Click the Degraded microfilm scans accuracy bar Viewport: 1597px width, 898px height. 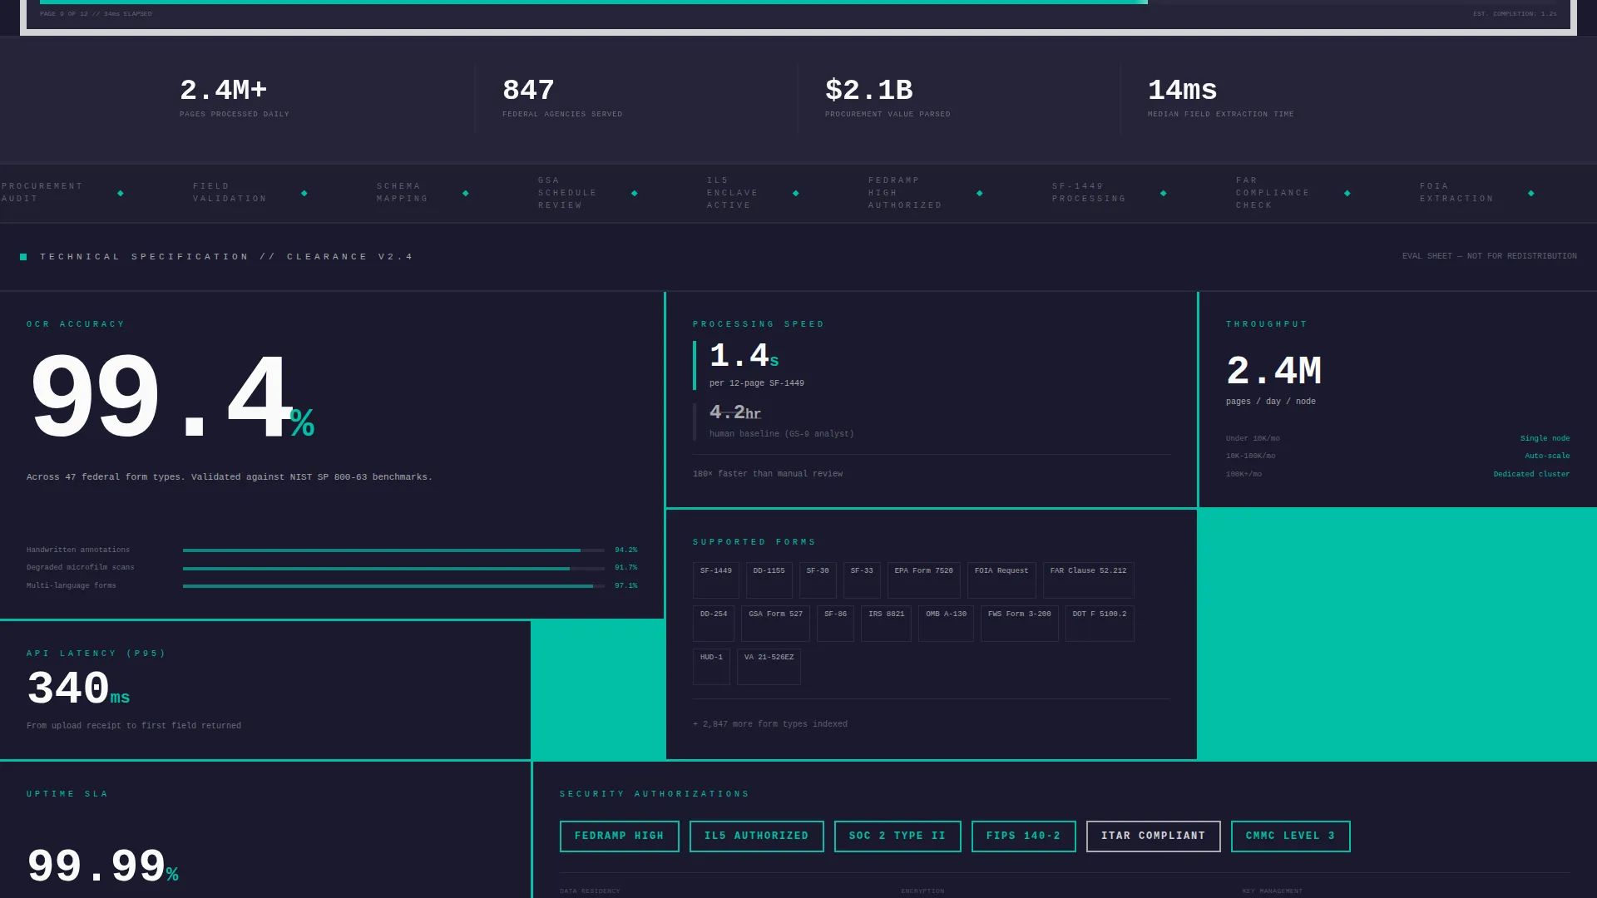393,569
